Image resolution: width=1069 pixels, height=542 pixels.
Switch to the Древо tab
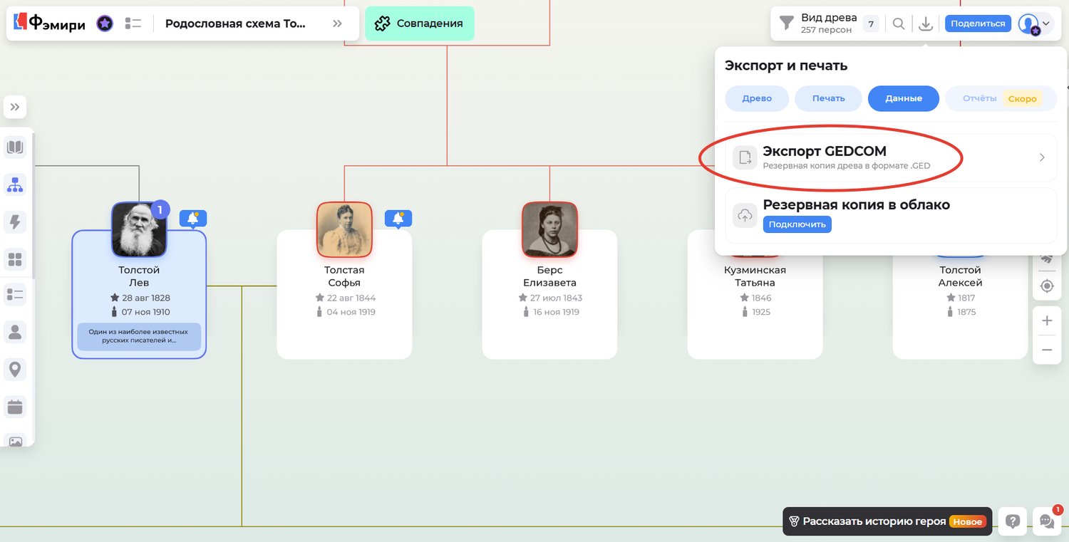click(757, 98)
